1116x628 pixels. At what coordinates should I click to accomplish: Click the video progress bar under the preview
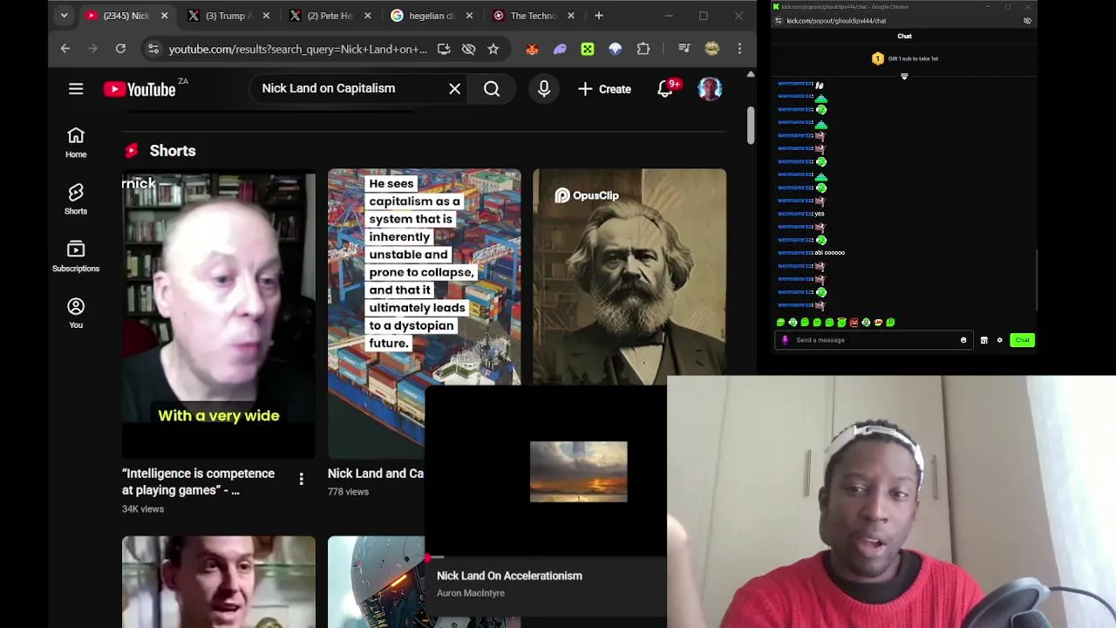[x=546, y=556]
